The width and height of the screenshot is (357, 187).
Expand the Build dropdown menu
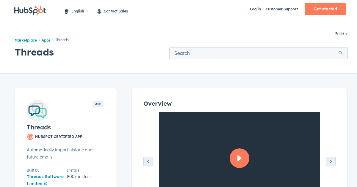pyautogui.click(x=341, y=34)
